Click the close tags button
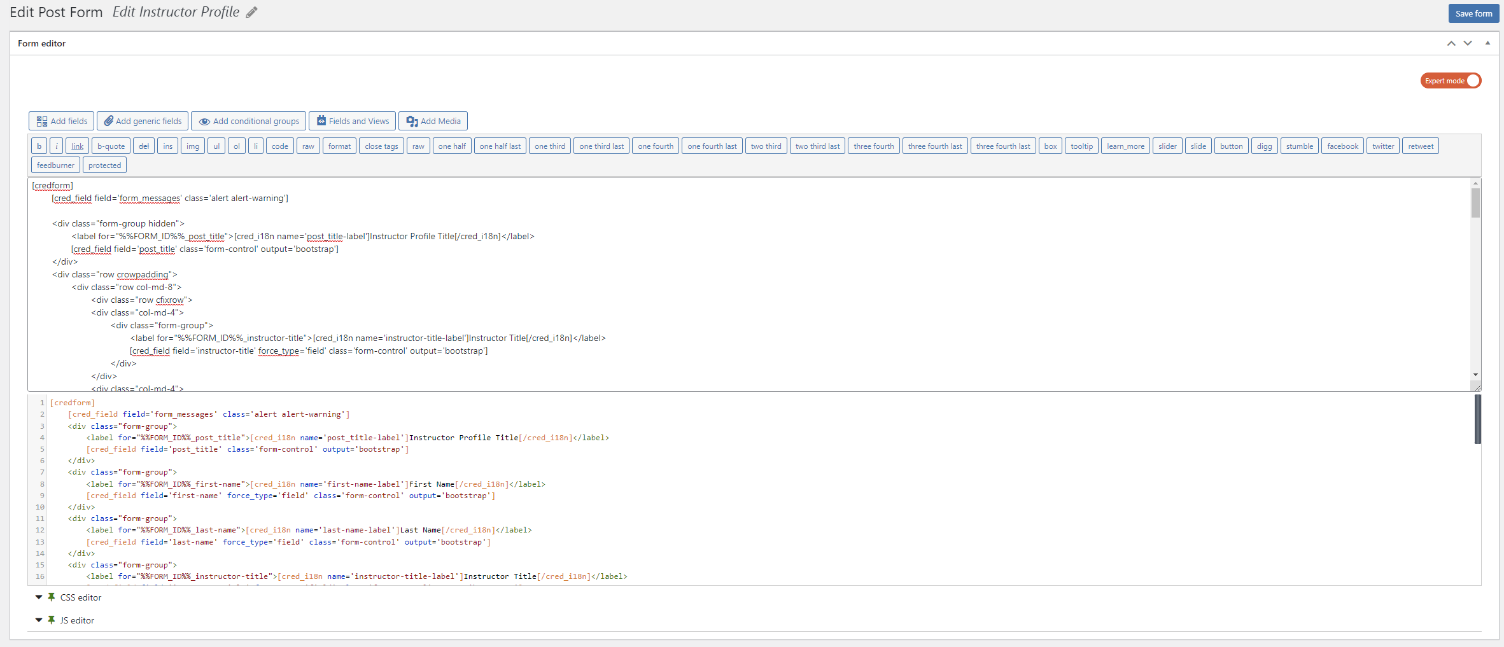The width and height of the screenshot is (1504, 647). 381,146
